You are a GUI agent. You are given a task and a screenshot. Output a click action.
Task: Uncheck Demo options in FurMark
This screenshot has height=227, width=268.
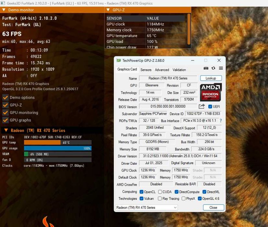tap(6, 97)
